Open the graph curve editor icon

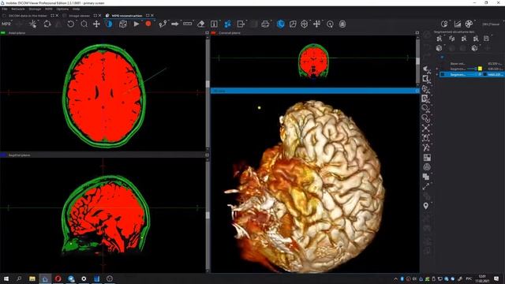[x=458, y=24]
